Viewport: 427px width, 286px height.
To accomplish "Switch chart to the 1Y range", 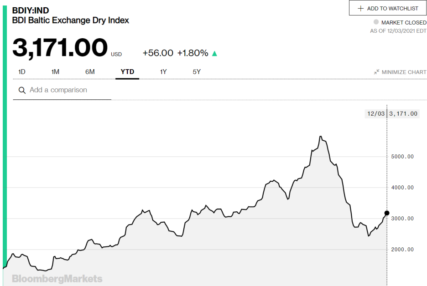I will click(x=163, y=72).
